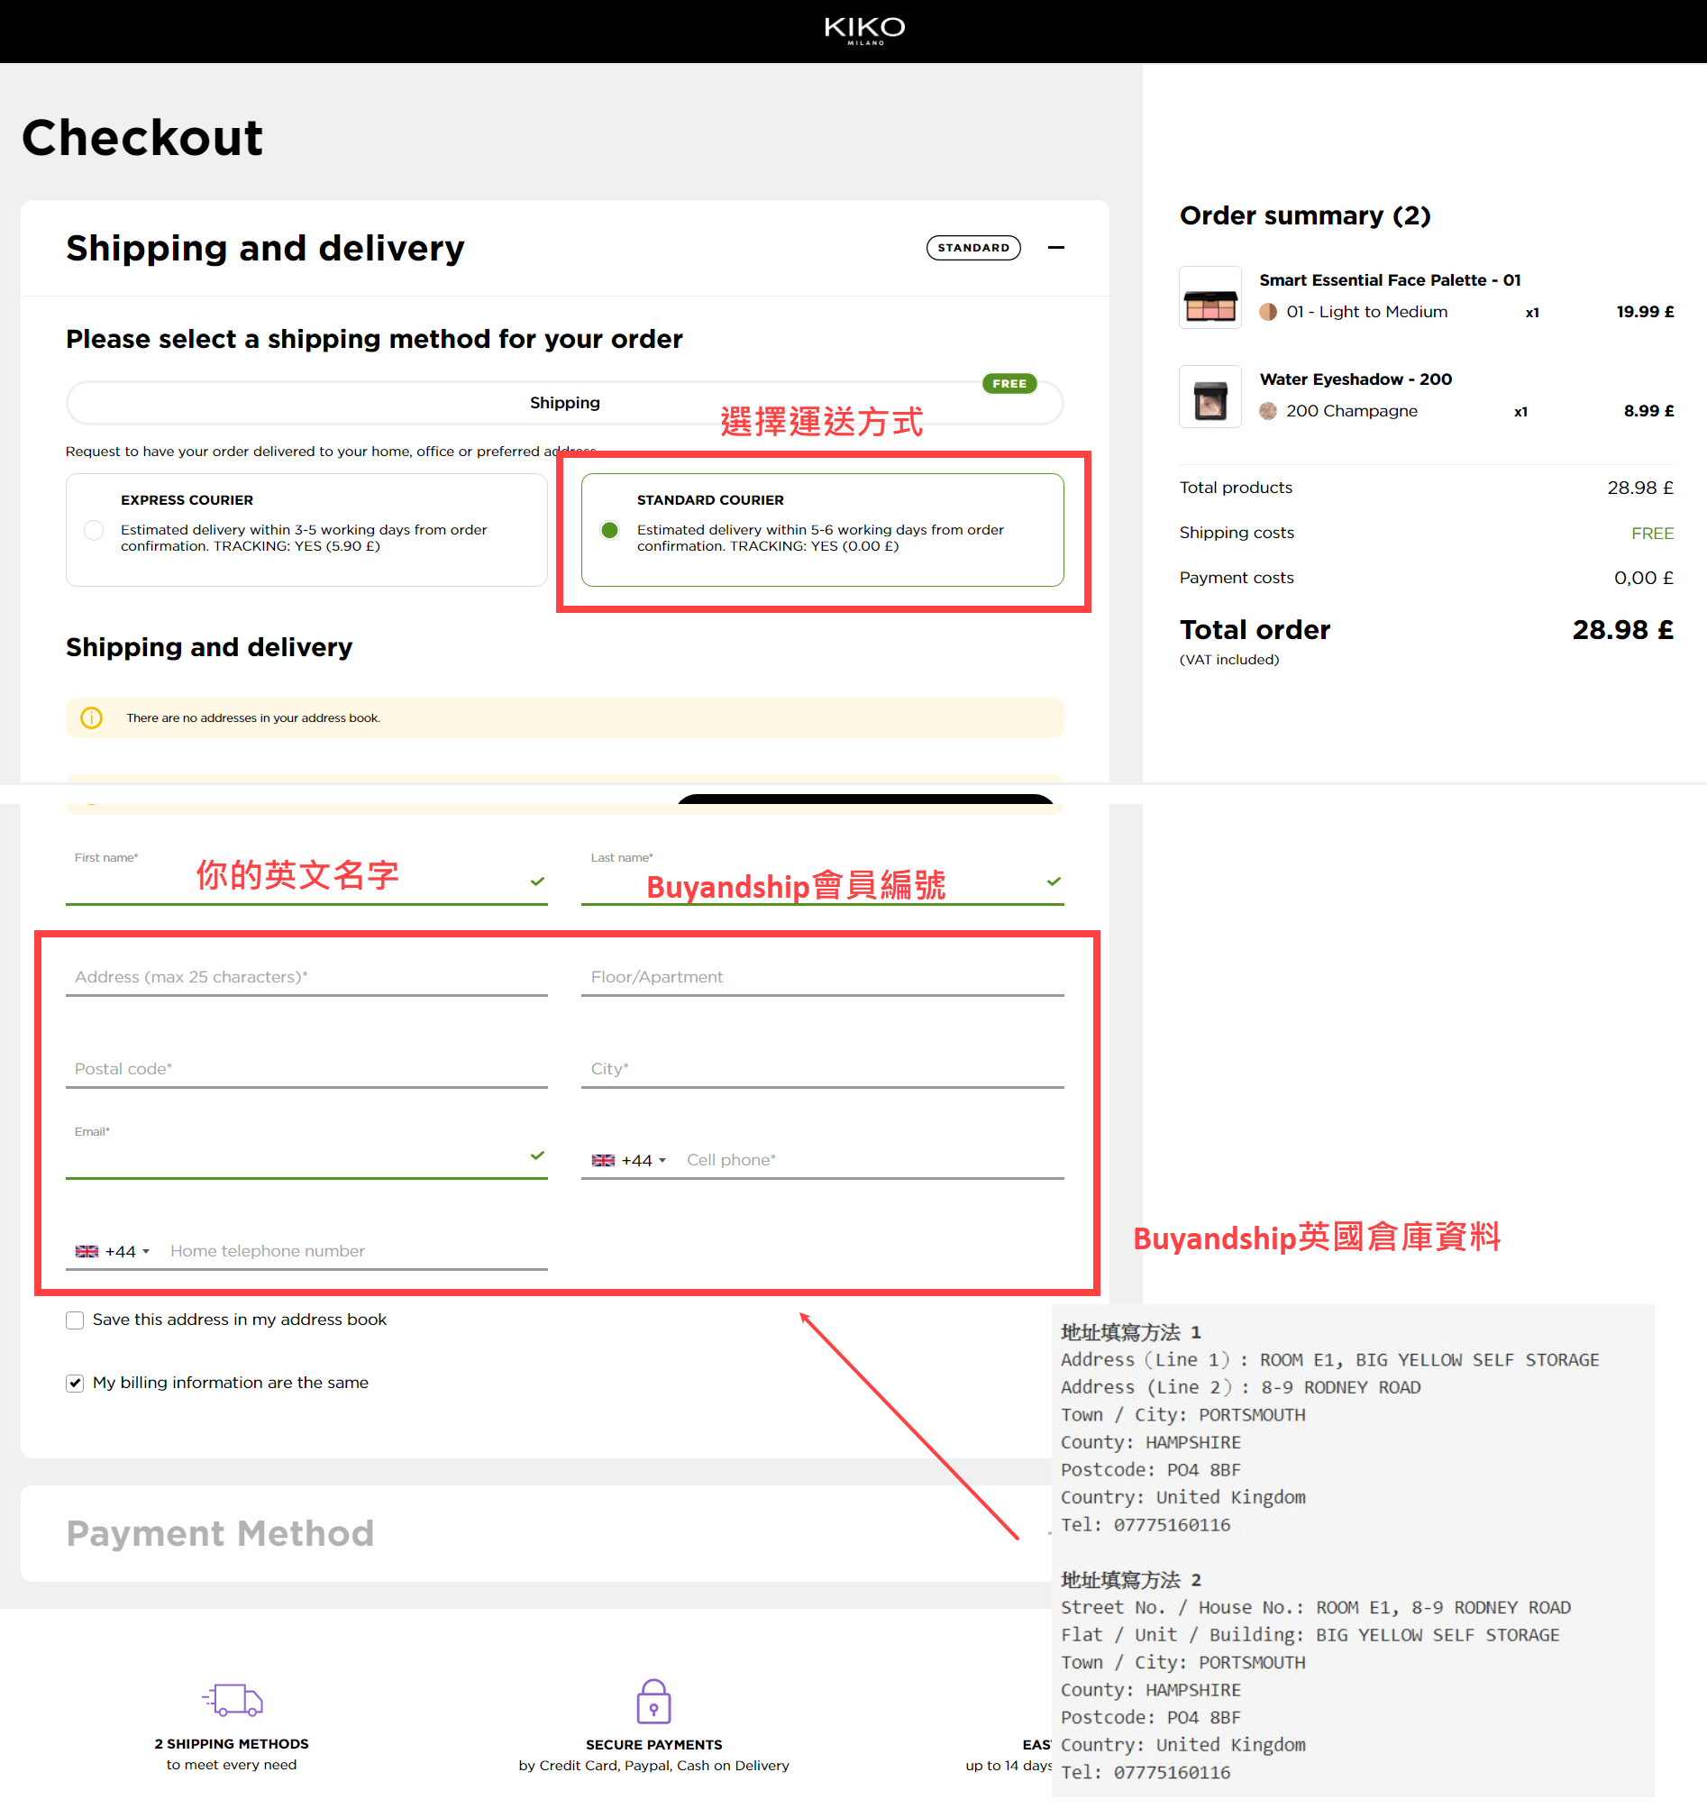Click the STANDARD badge in section header
1707x1818 pixels.
tap(972, 248)
